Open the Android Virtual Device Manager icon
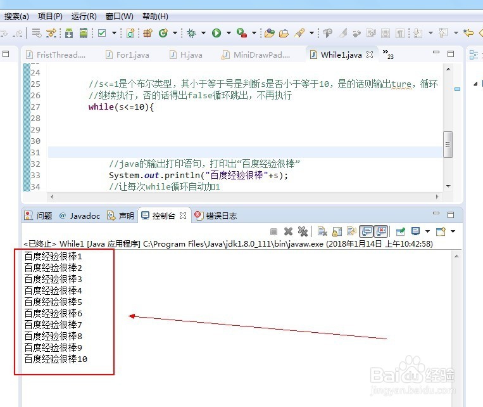The width and height of the screenshot is (483, 407). pos(84,33)
